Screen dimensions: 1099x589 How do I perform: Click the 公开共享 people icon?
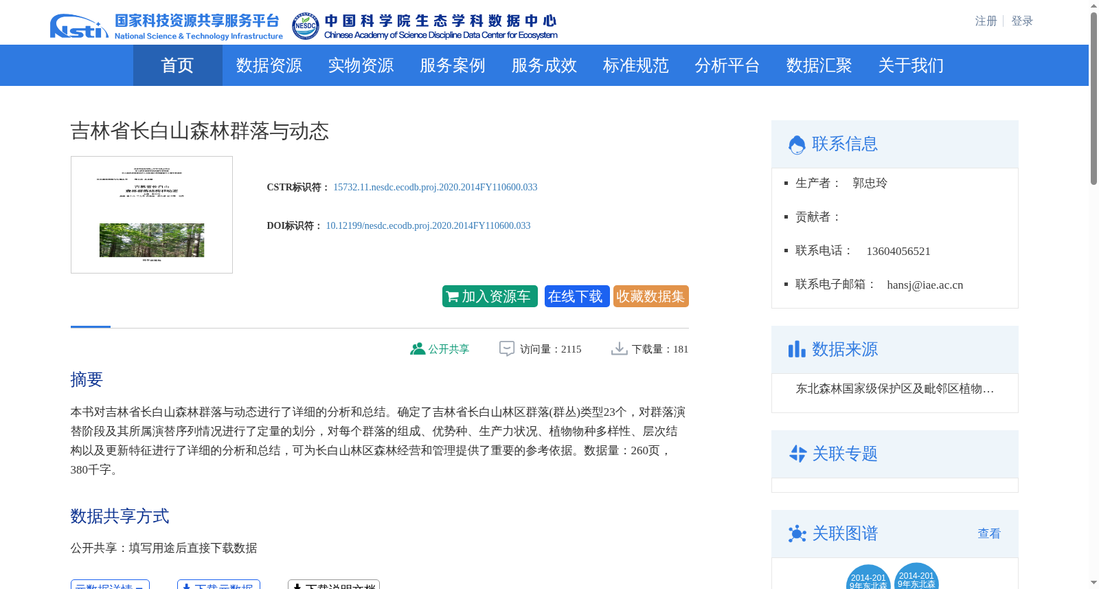pyautogui.click(x=417, y=349)
